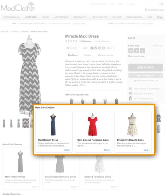The height and width of the screenshot is (196, 167).
Task: Expand More on faded Dressed To Beguile card
Action: (114, 187)
